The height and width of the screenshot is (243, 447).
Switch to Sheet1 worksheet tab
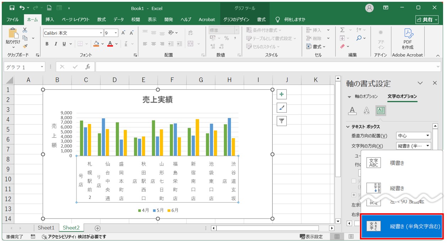tap(46, 228)
